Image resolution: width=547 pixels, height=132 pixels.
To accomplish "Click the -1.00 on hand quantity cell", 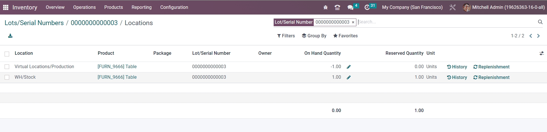I will point(336,67).
